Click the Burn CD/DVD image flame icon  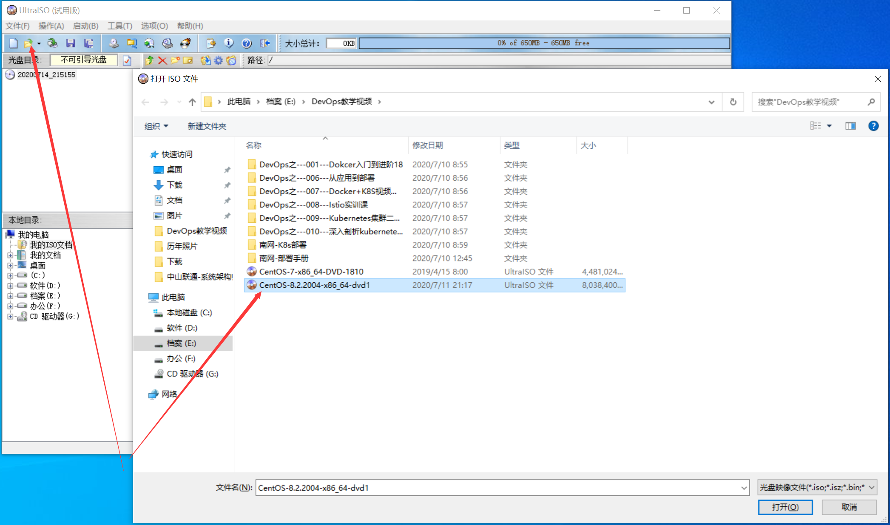click(x=185, y=43)
